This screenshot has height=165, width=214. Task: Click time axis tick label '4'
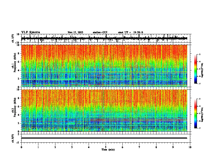click(89, 147)
